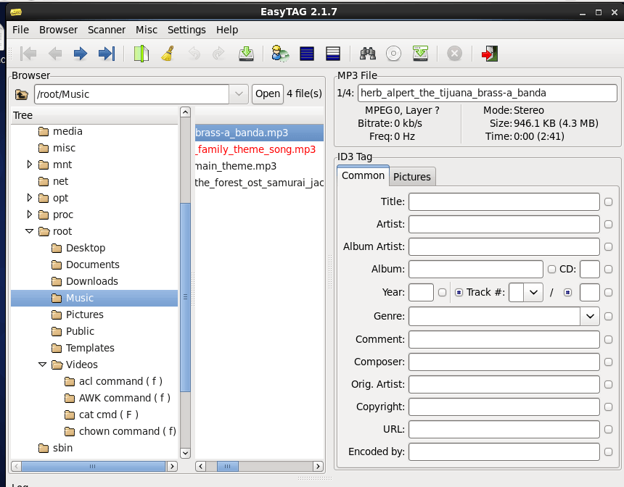Click into the Title input field

point(504,202)
